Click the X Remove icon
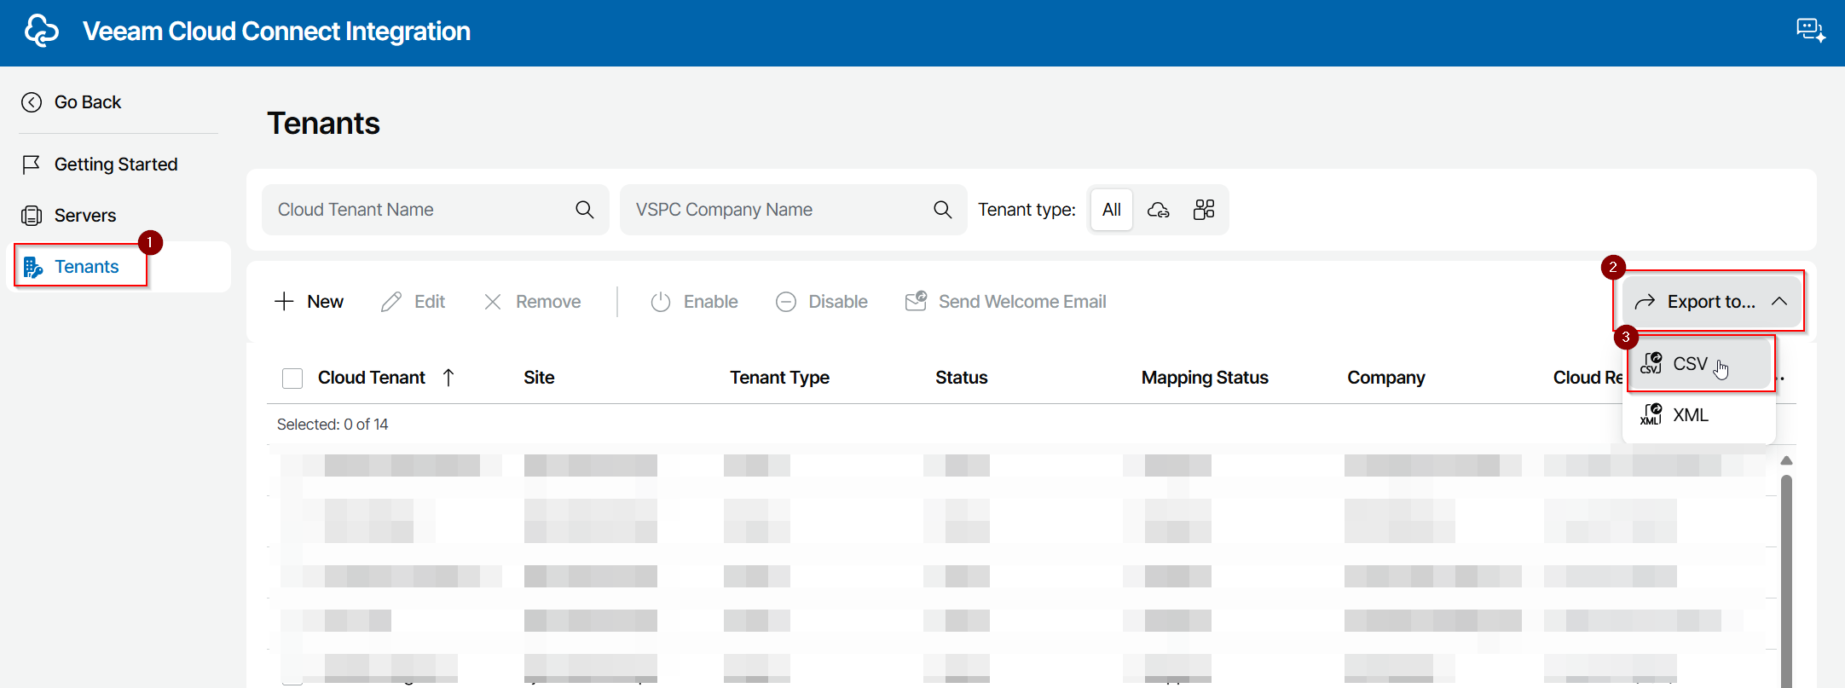Screen dimensions: 1845x688 (x=493, y=302)
